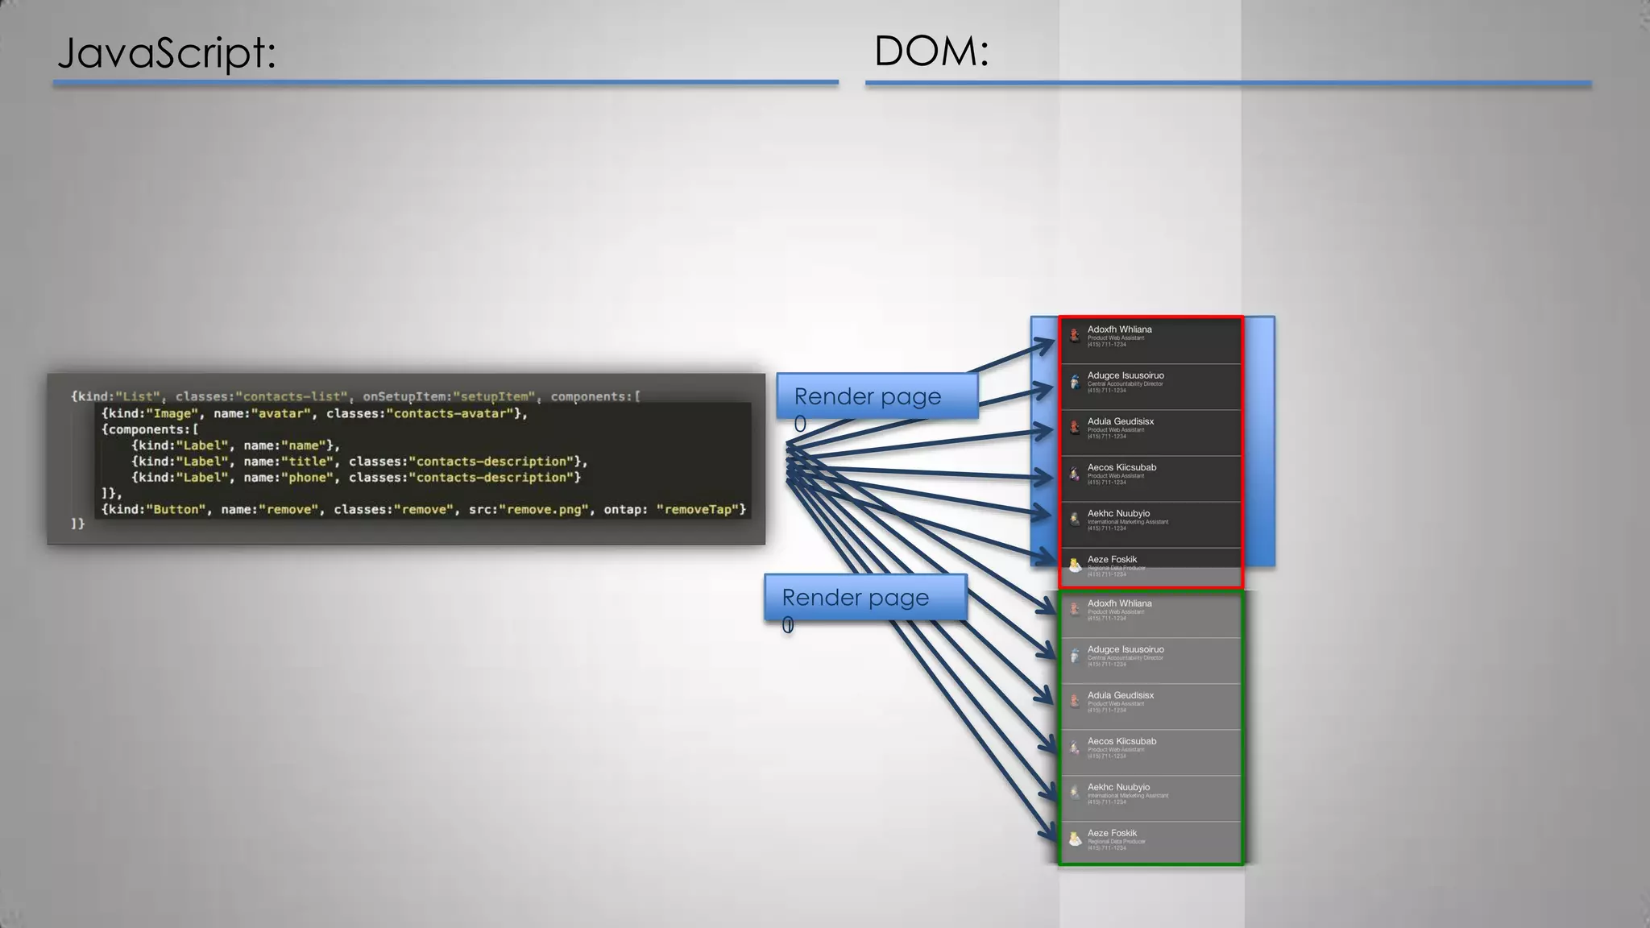Click Adula Geudisisx's avatar in the green-outlined list

pos(1075,701)
